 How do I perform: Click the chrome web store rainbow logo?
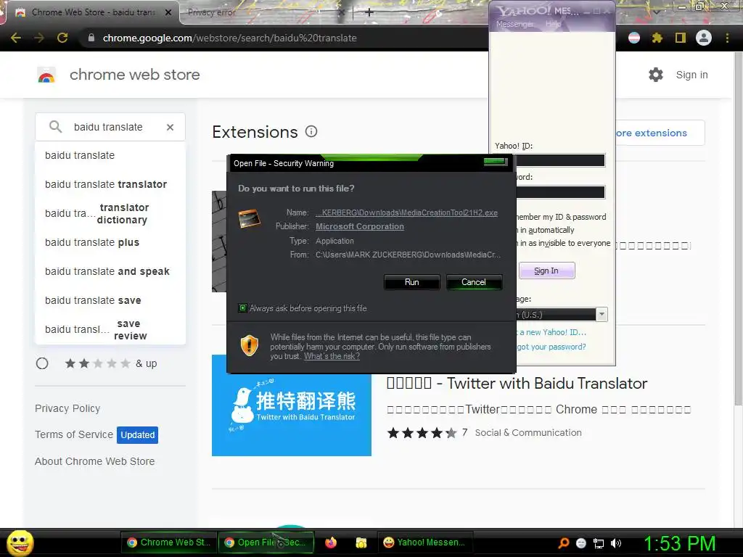pyautogui.click(x=46, y=75)
